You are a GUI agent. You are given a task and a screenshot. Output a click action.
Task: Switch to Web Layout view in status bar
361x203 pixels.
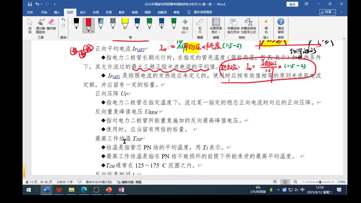tap(295, 182)
